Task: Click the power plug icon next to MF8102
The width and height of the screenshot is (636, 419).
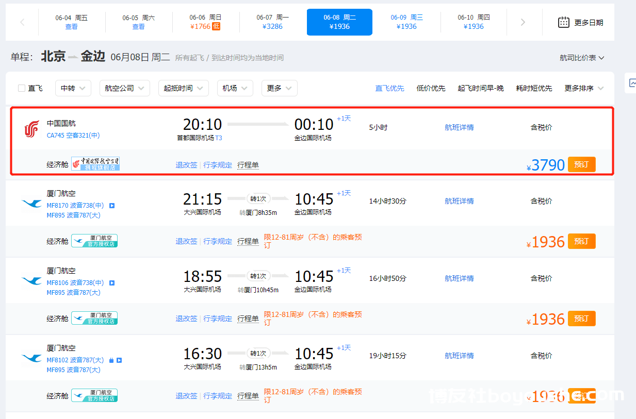Action: coord(111,360)
